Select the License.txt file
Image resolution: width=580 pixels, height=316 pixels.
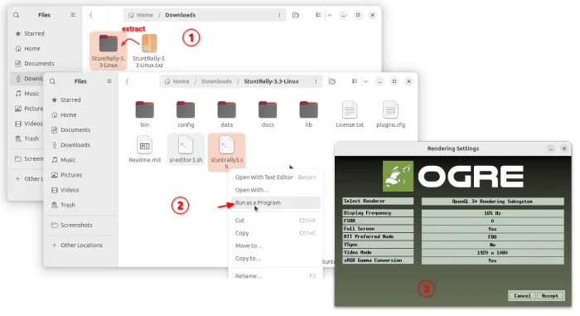point(350,114)
